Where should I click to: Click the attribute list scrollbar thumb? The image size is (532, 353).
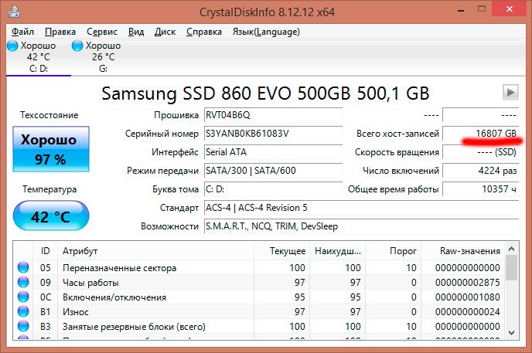512,268
